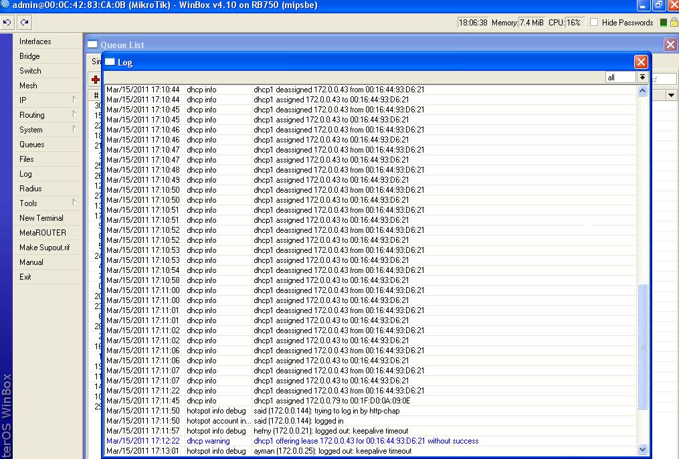Click the Log vertical scrollbar thumb
Screen dimensions: 679x459
tap(642, 347)
